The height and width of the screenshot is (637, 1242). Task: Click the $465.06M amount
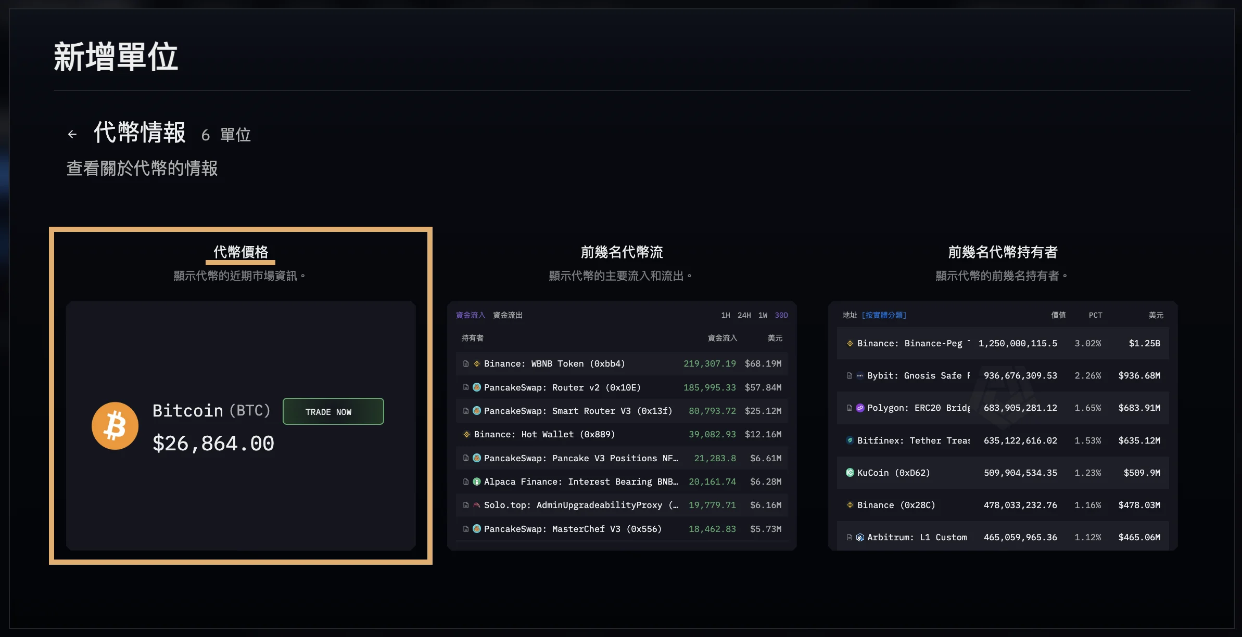coord(1139,537)
